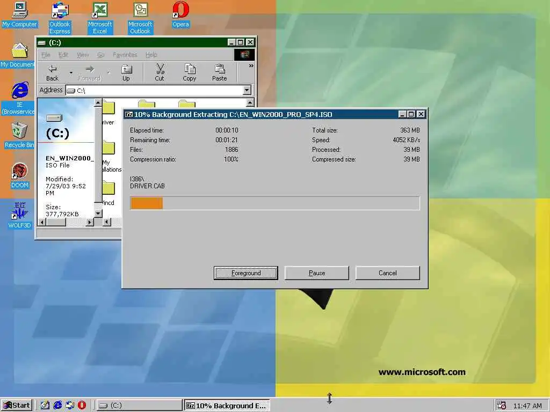This screenshot has width=550, height=412.
Task: Click the '1886' files count value
Action: pyautogui.click(x=231, y=150)
